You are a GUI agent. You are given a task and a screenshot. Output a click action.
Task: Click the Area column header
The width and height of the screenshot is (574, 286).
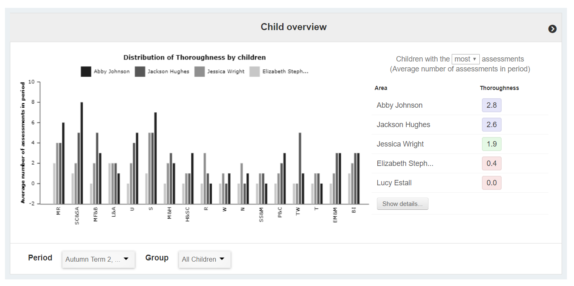coord(381,88)
